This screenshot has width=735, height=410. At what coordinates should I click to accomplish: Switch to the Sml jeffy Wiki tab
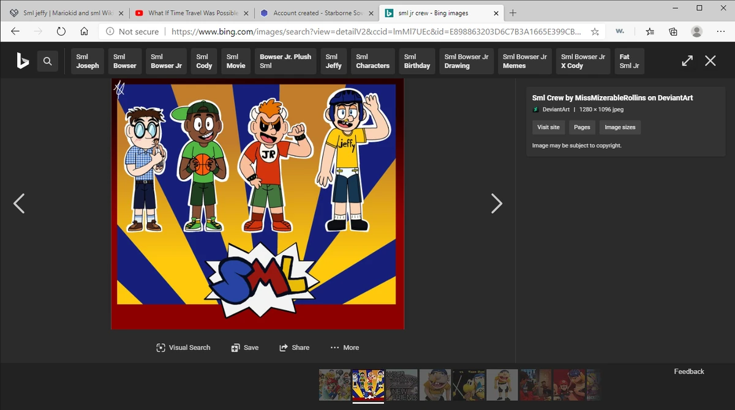pyautogui.click(x=67, y=12)
